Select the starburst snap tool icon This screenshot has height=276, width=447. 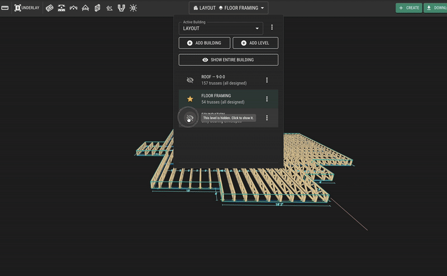[133, 8]
